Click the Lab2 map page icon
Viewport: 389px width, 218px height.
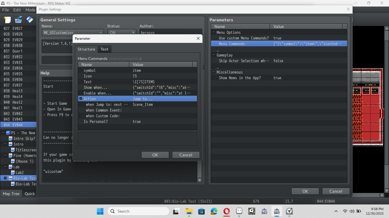coord(13,173)
